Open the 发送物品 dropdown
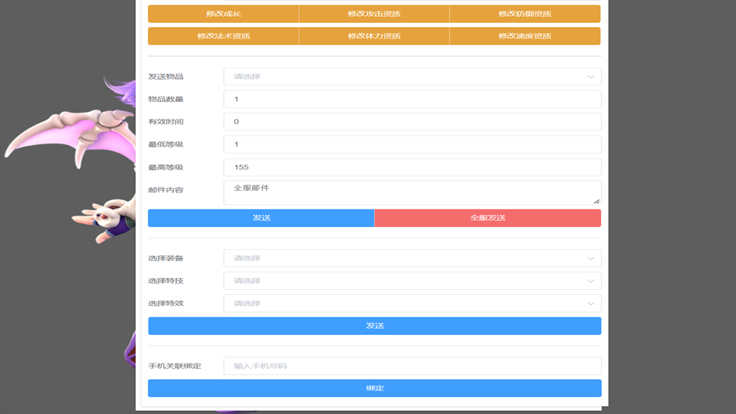 [x=412, y=77]
